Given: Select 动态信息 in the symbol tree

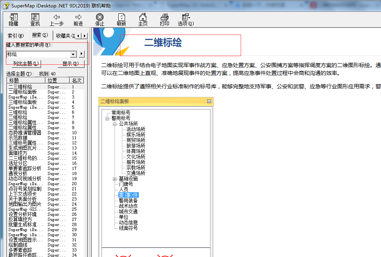Looking at the screenshot, I should click(128, 223).
